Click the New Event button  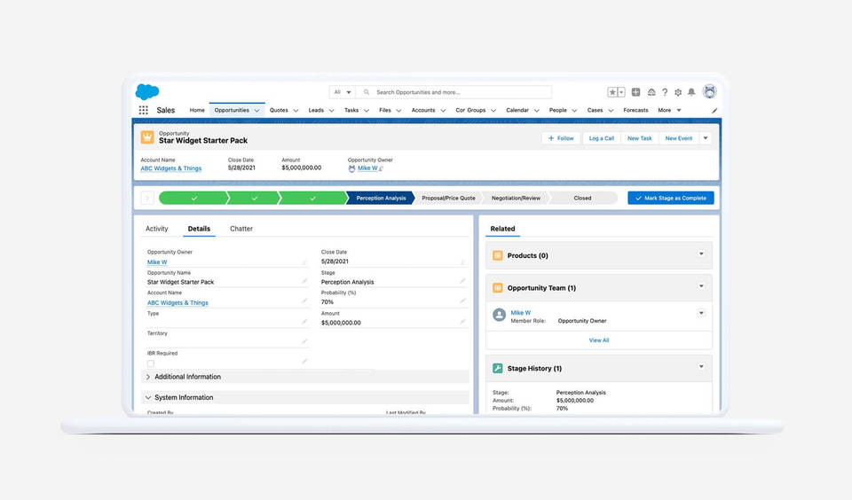pyautogui.click(x=679, y=138)
